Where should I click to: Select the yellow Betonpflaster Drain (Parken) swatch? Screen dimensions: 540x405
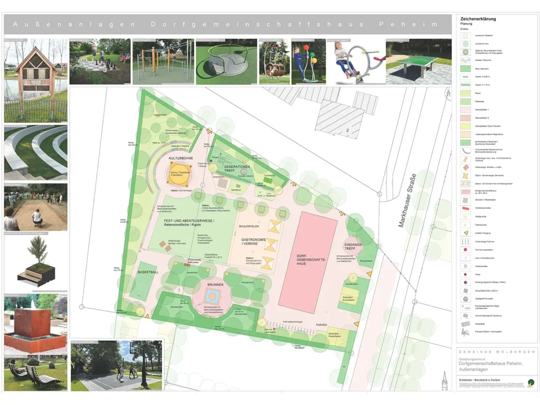pos(465,126)
